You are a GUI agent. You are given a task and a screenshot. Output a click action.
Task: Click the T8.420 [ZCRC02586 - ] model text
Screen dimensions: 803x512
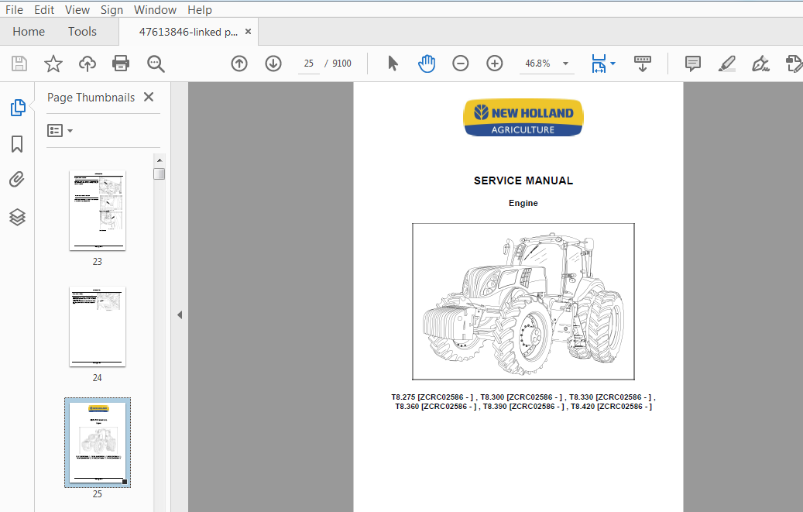pyautogui.click(x=612, y=407)
